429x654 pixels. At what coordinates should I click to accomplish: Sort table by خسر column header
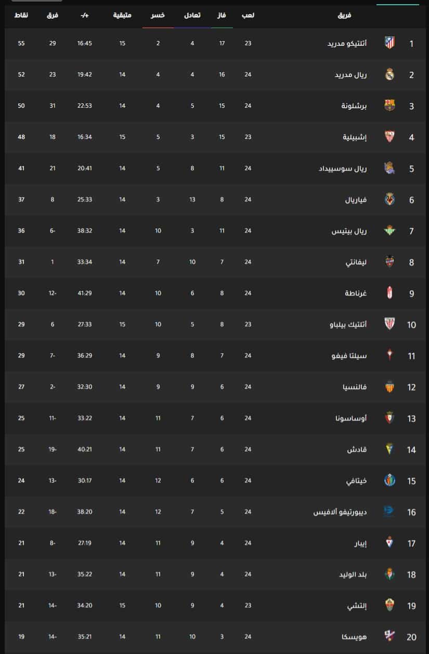pyautogui.click(x=158, y=16)
